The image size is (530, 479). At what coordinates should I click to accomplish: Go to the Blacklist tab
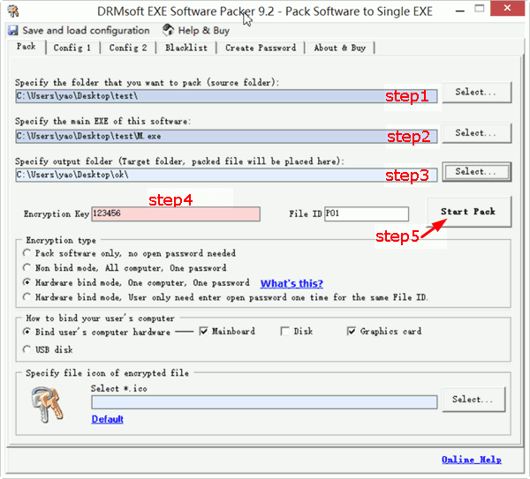186,48
